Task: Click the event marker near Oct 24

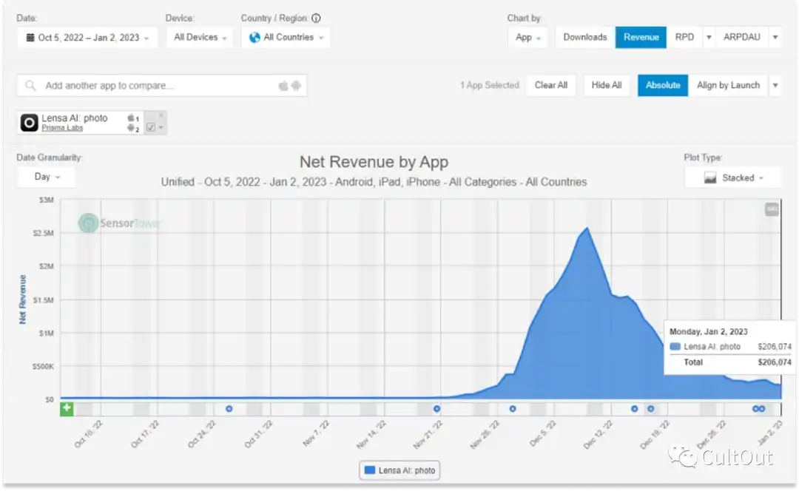Action: tap(229, 408)
